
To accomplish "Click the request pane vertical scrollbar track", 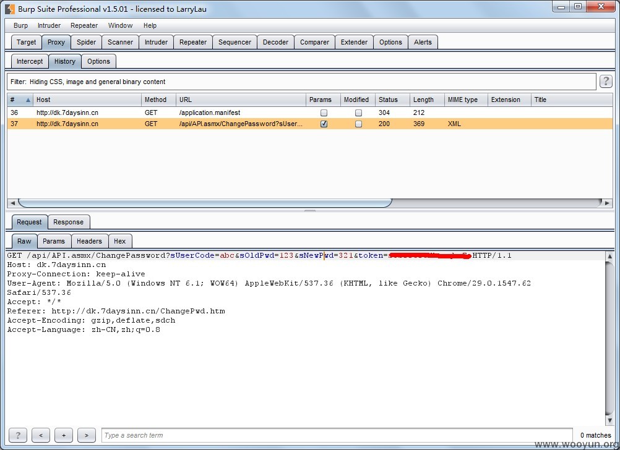I will pos(609,338).
